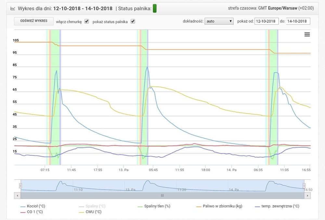The image size is (325, 220).
Task: Open the chart hamburger export menu
Action: [307, 35]
